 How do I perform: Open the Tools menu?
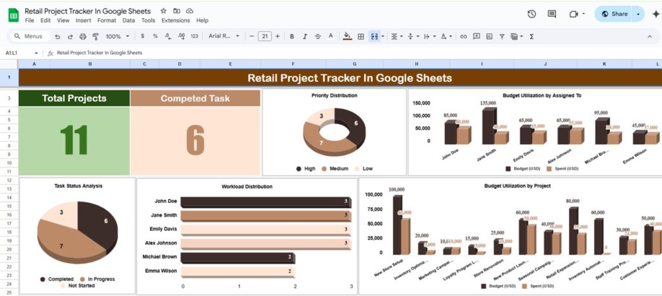coord(148,20)
